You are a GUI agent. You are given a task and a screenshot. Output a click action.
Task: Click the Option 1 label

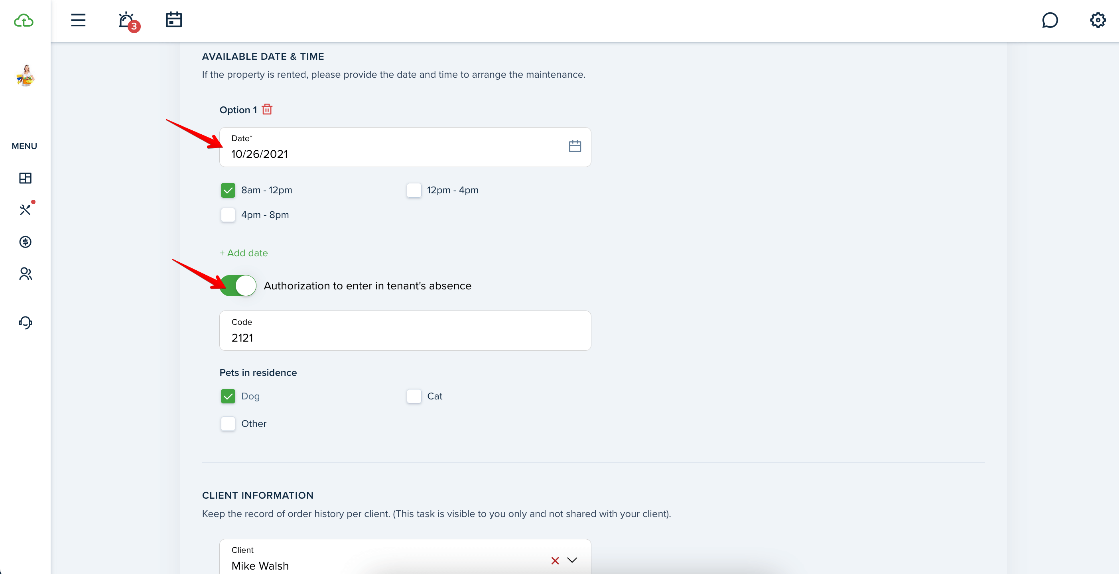coord(238,110)
